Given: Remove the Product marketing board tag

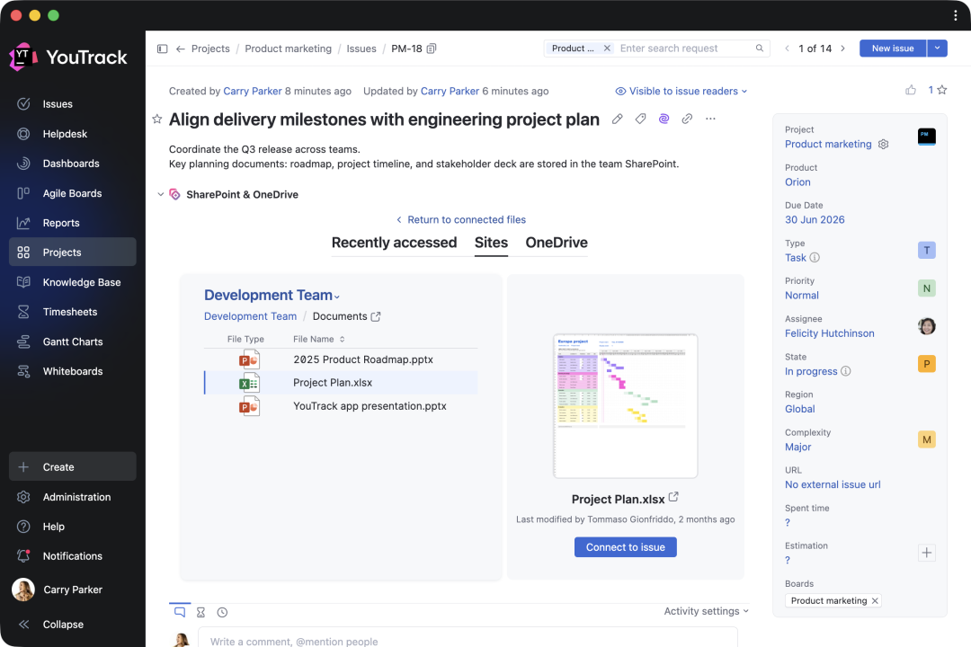Looking at the screenshot, I should (x=875, y=600).
